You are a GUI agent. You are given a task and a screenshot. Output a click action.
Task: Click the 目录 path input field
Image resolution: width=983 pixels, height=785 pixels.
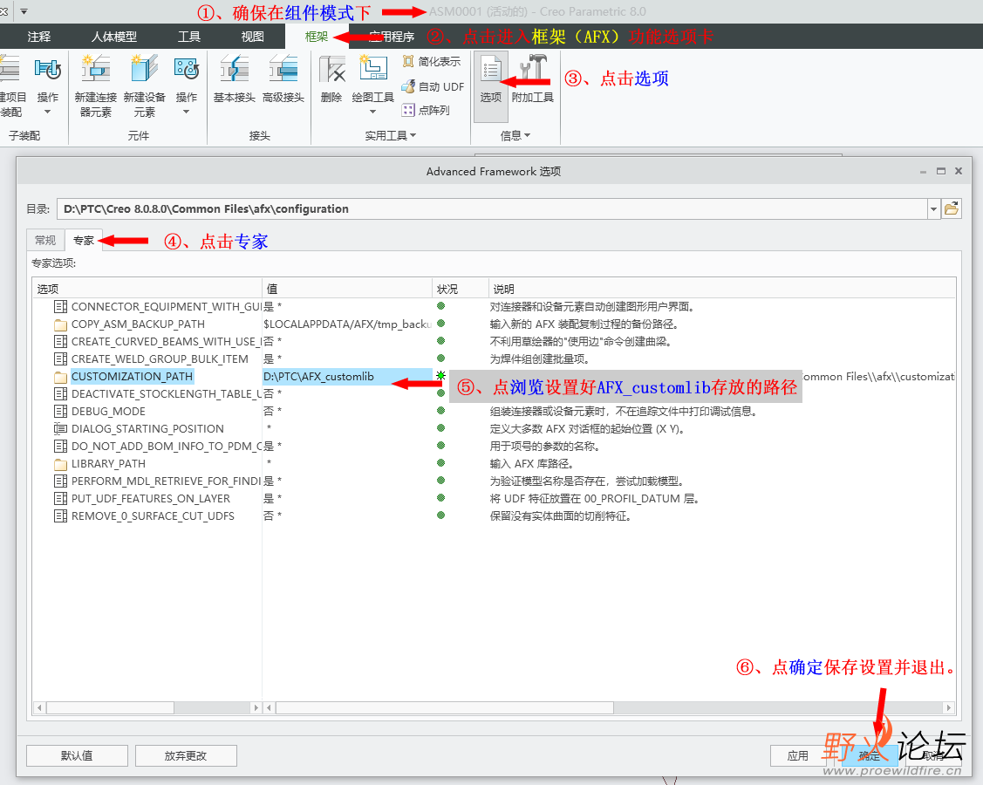(492, 208)
